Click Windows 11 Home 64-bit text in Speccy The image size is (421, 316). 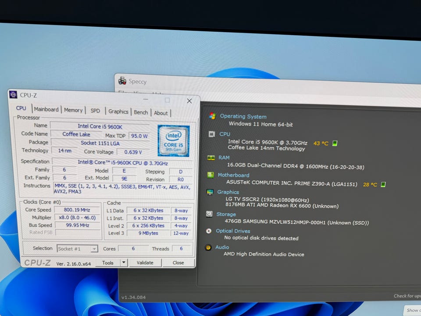click(x=260, y=124)
